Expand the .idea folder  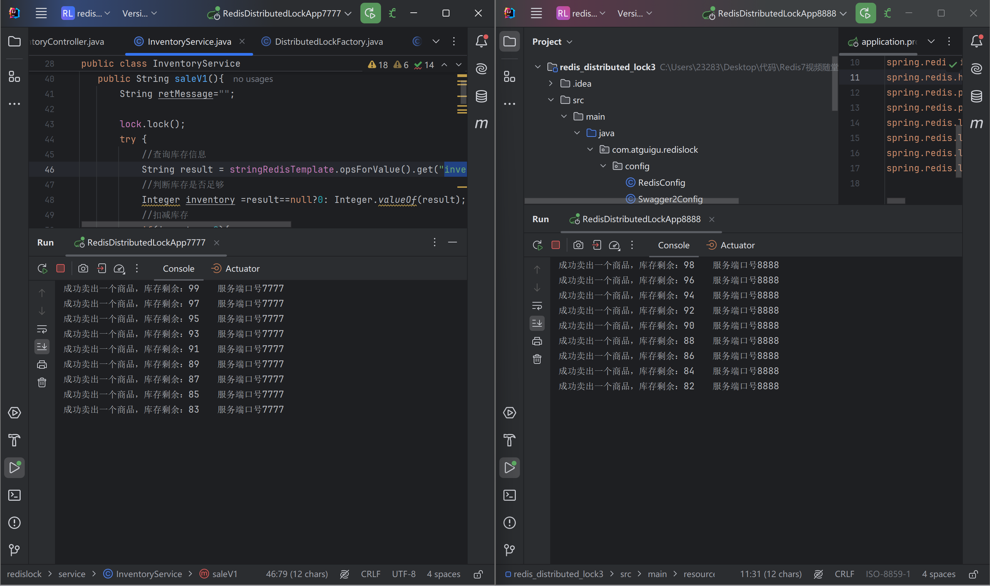(551, 83)
